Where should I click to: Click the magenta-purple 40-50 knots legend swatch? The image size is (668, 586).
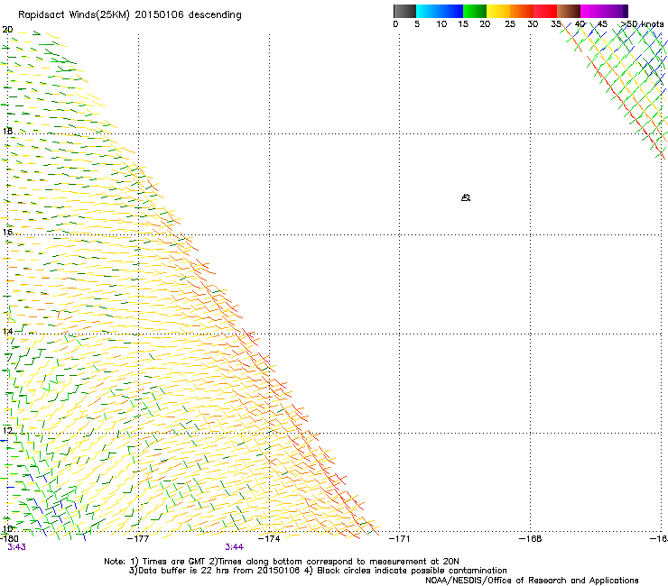pyautogui.click(x=604, y=11)
